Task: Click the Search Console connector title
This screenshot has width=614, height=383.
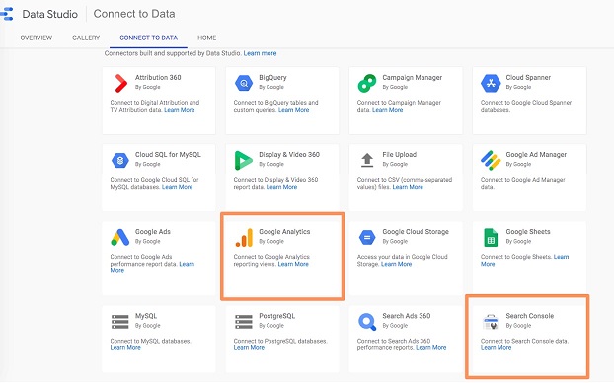Action: point(530,316)
